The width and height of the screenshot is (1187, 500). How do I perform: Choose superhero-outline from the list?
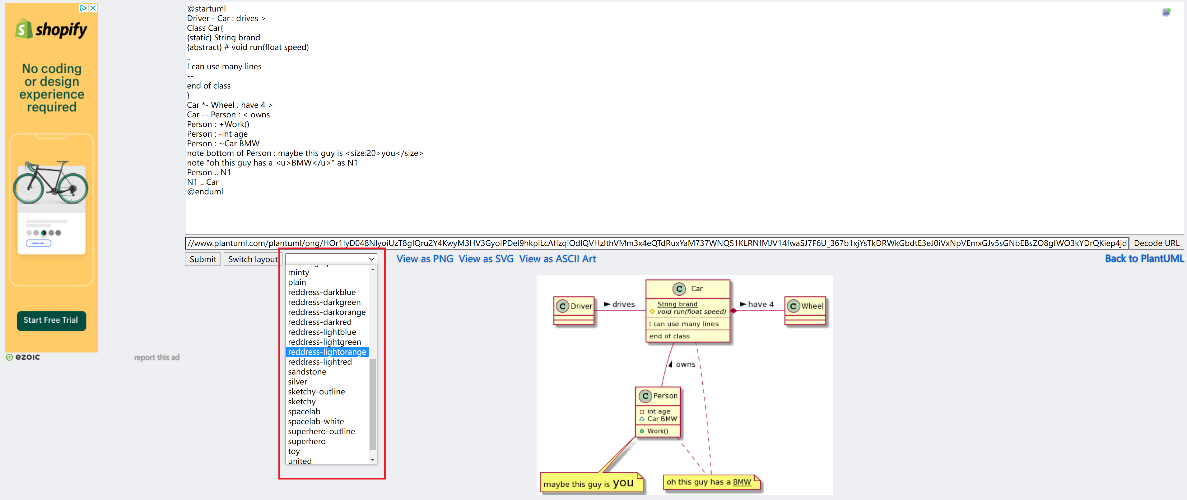tap(321, 431)
